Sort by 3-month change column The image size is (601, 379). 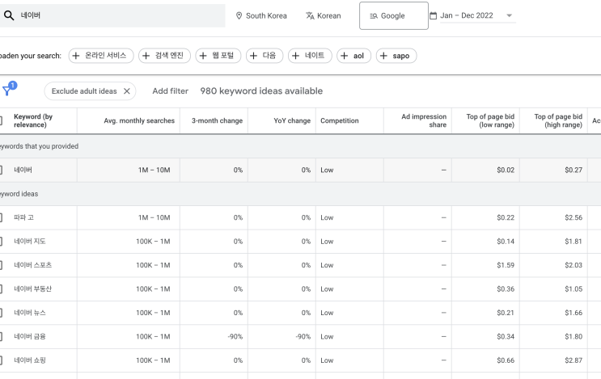point(217,120)
